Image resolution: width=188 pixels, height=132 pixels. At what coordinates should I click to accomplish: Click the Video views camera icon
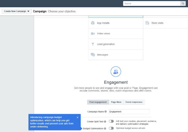coord(93,34)
